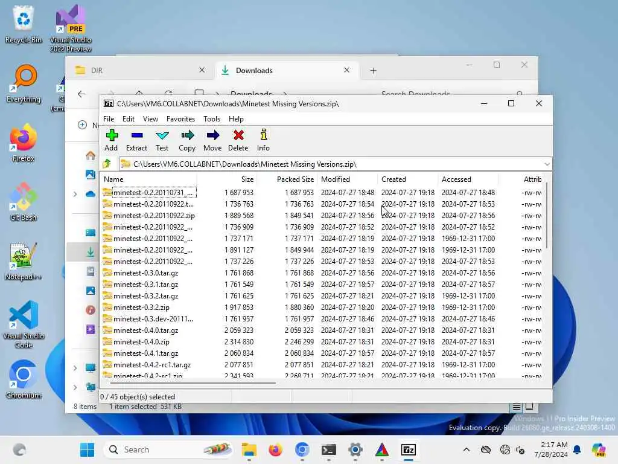Select minetest-0.3.0.tar.gz entry
Viewport: 618px width, 464px height.
click(322, 272)
